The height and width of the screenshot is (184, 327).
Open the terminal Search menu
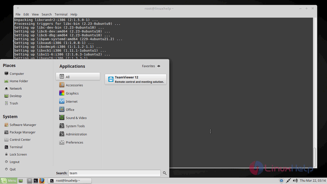coord(46,14)
